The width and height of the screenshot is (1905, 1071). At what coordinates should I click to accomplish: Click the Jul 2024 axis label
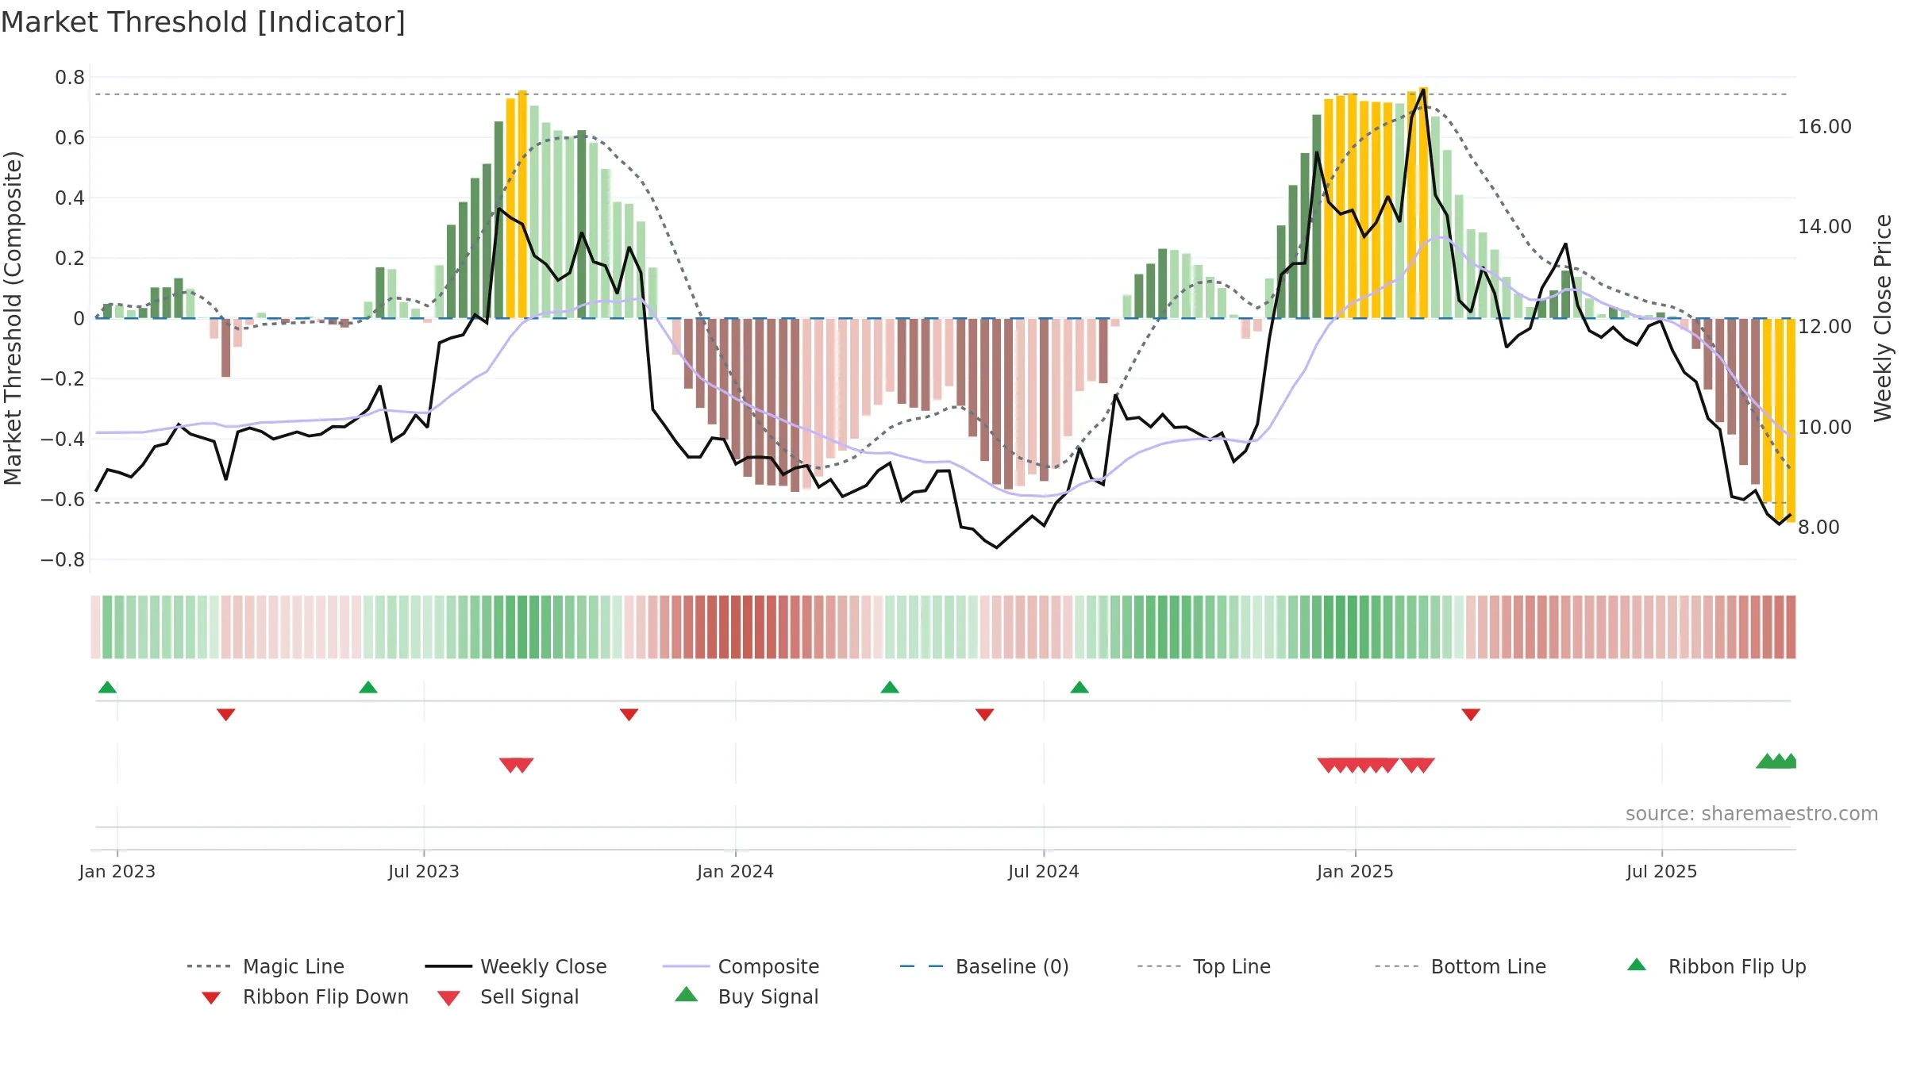click(1044, 871)
